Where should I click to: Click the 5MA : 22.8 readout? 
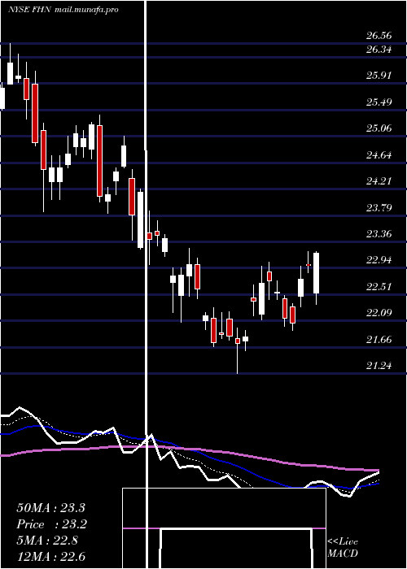tap(47, 541)
